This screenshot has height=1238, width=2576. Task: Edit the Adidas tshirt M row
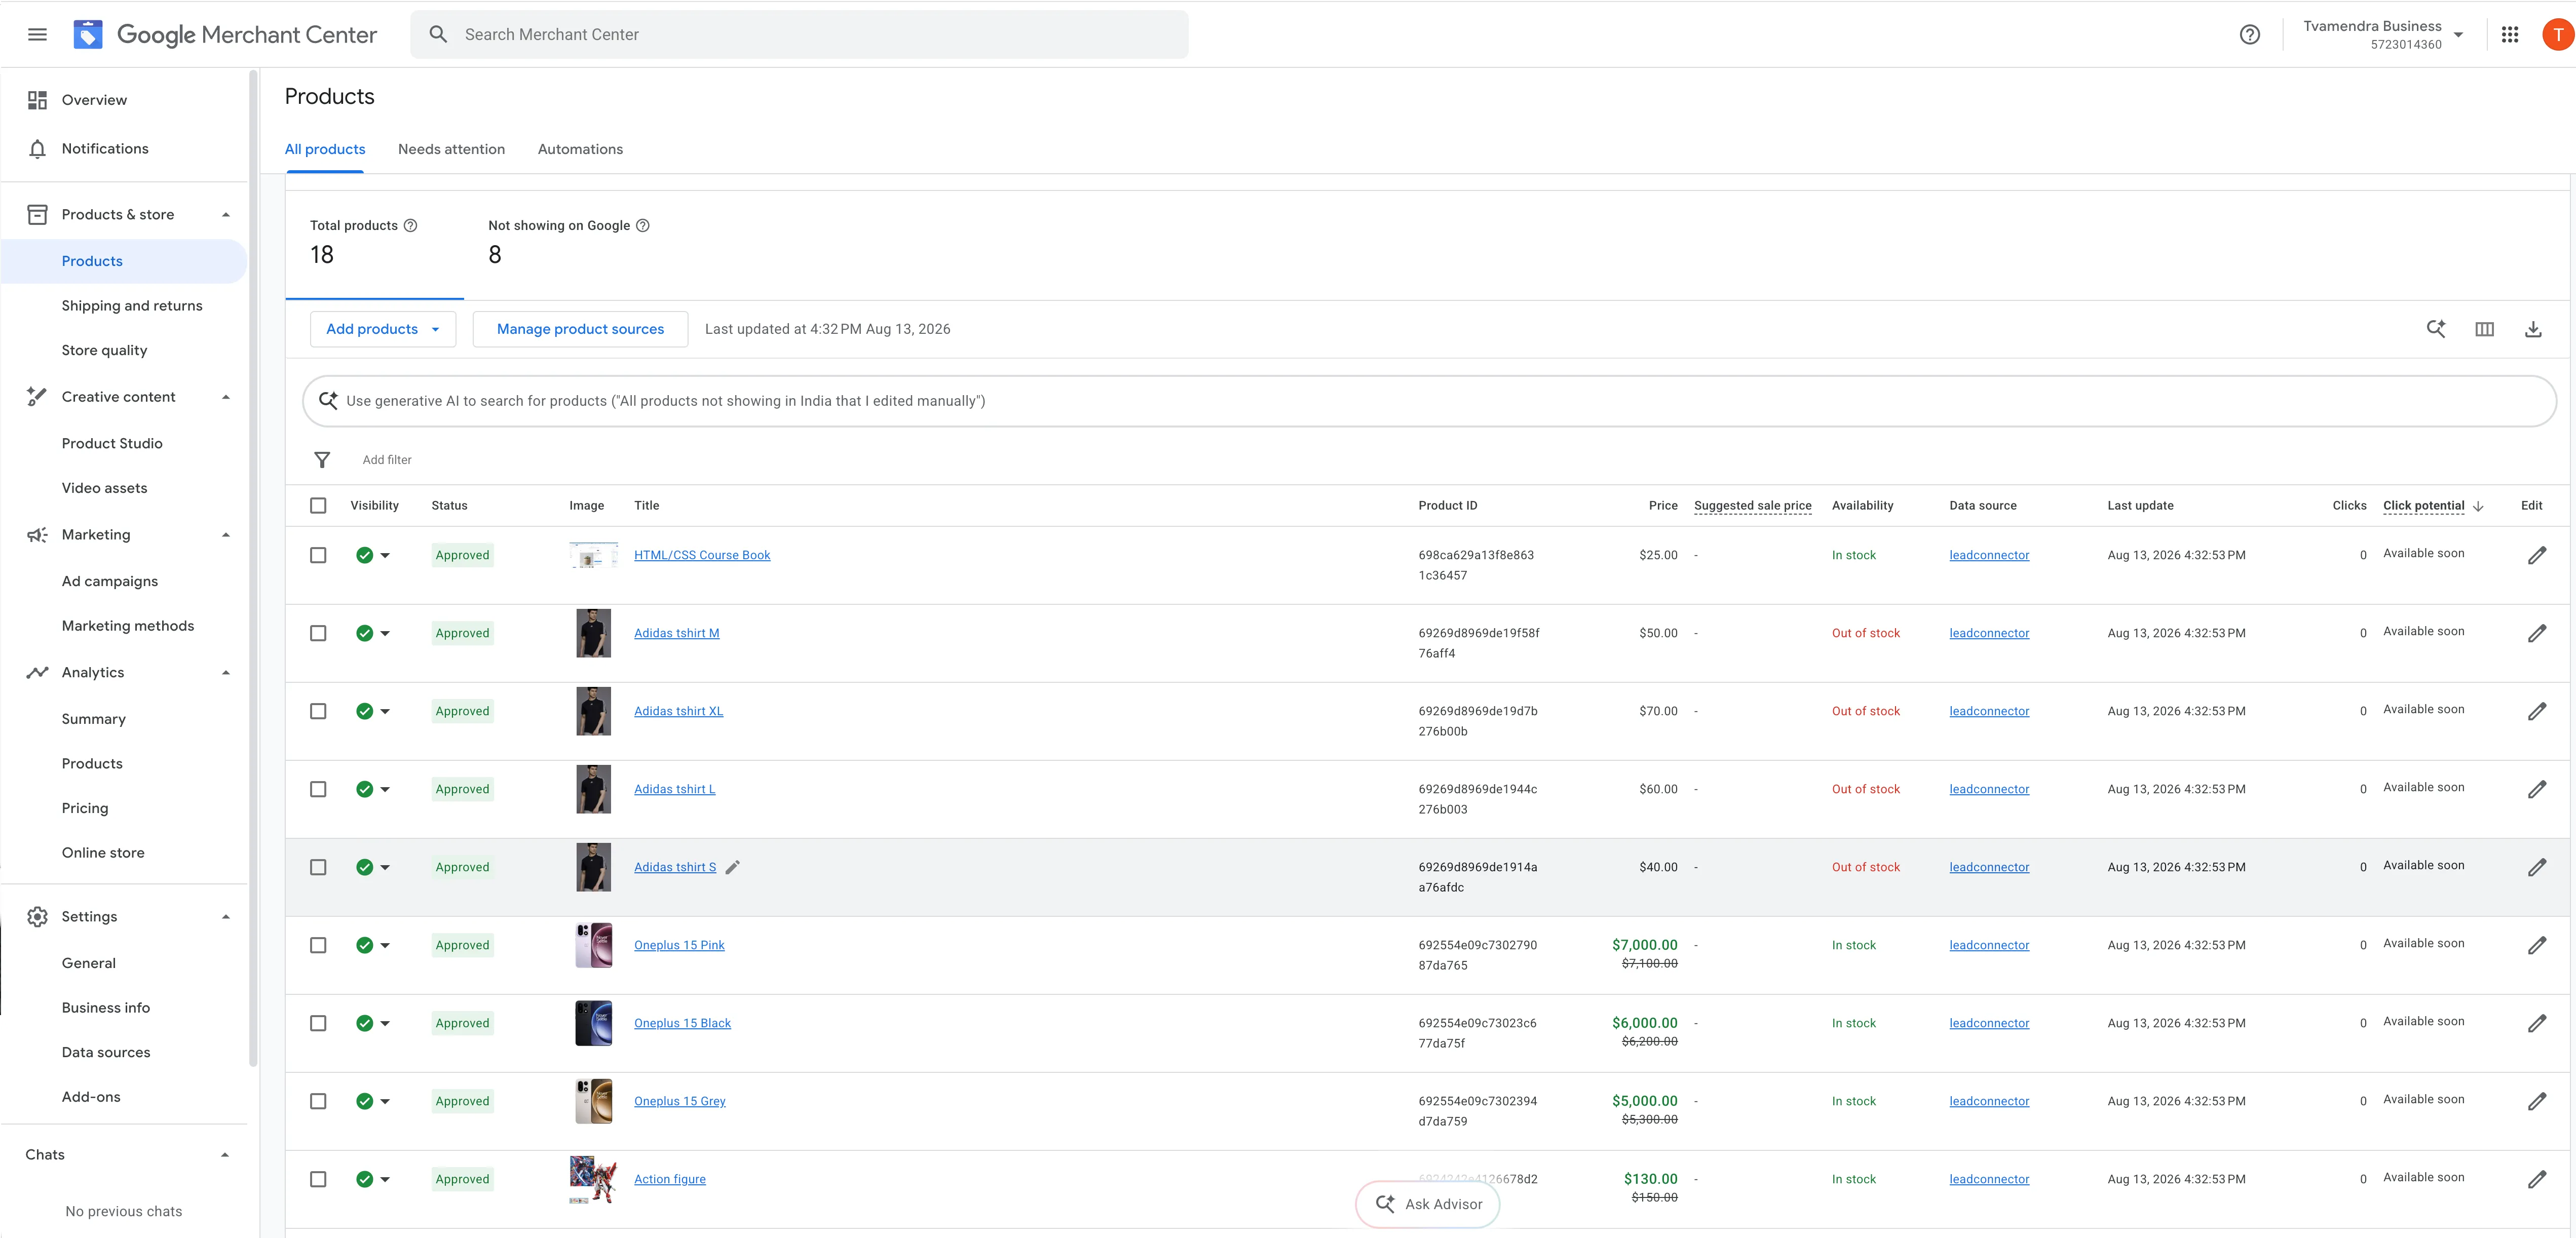(2536, 633)
